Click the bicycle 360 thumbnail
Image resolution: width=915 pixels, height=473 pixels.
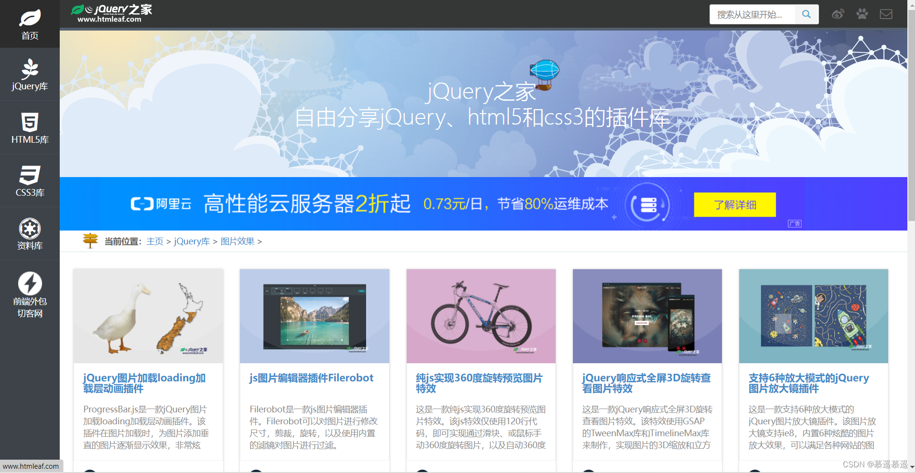[x=481, y=316]
